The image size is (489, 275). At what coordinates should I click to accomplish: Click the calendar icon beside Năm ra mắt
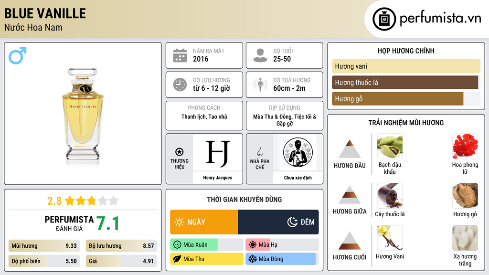coord(180,55)
